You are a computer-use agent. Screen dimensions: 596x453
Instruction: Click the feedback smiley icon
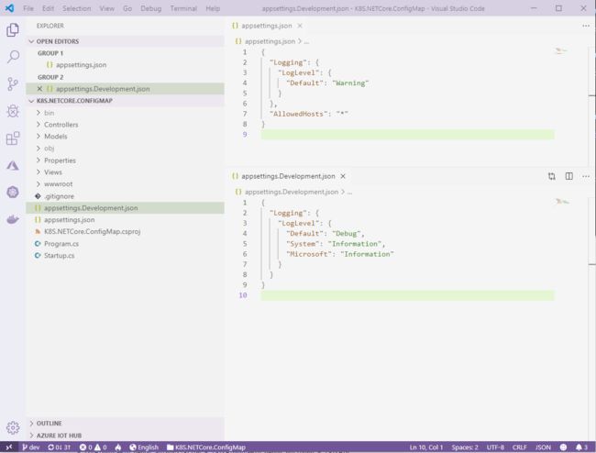click(563, 447)
